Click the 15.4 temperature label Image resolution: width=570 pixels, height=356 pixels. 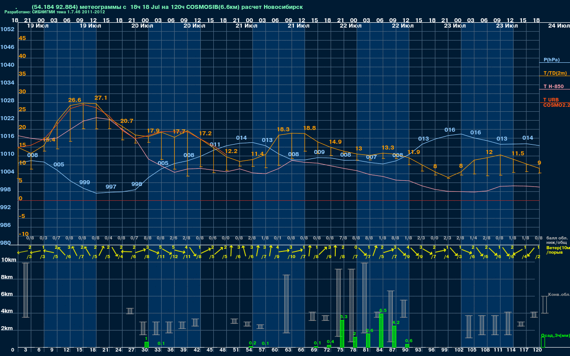(x=49, y=140)
